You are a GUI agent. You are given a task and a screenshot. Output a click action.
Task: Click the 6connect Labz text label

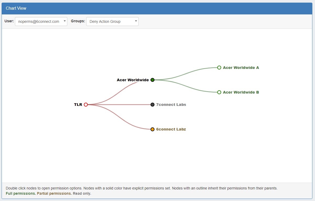coord(171,129)
